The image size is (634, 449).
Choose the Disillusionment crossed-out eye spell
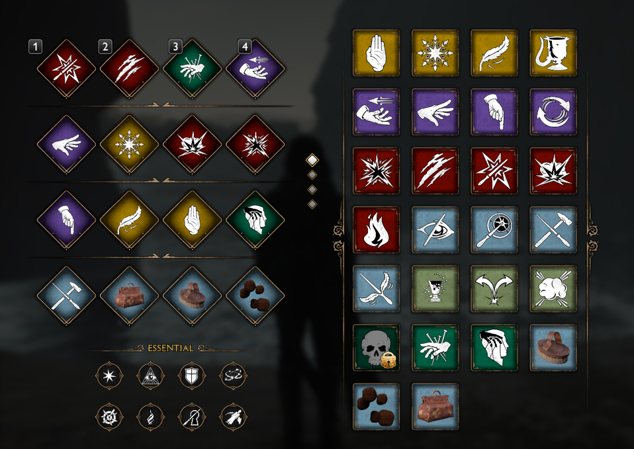pyautogui.click(x=435, y=229)
